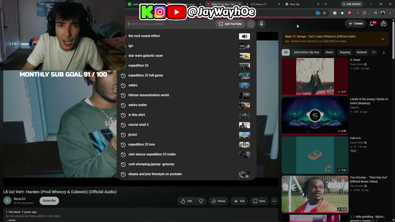Click the page vertical scrollbar
Image resolution: width=395 pixels, height=222 pixels.
point(393,39)
